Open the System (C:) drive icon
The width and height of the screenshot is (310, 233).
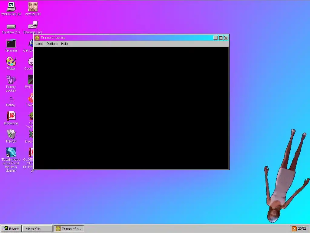pyautogui.click(x=11, y=29)
